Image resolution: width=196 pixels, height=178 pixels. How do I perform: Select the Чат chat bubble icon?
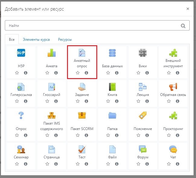coord(173,149)
